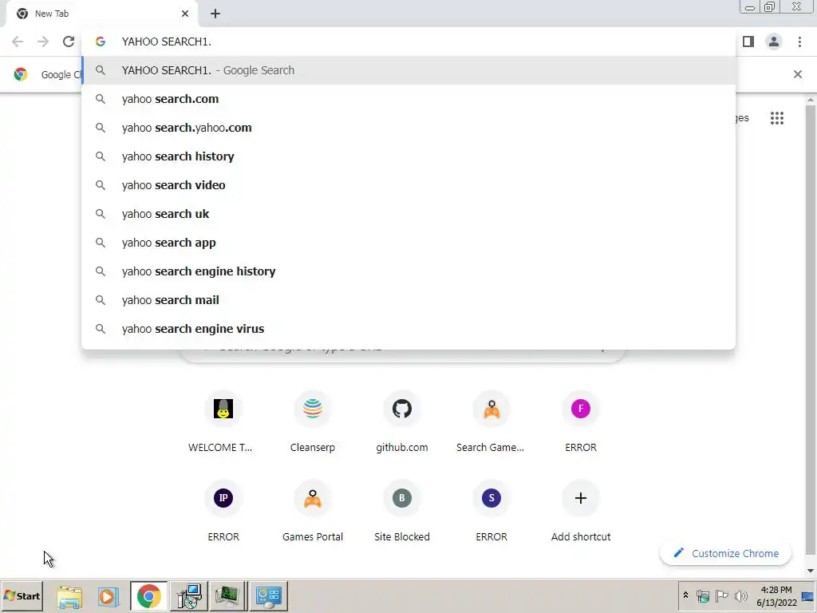The height and width of the screenshot is (613, 817).
Task: Click the volume speaker tray icon
Action: coord(740,595)
